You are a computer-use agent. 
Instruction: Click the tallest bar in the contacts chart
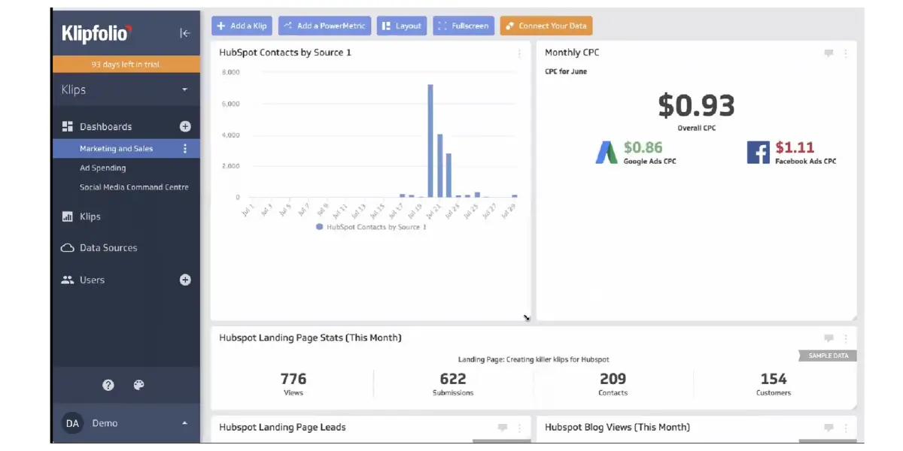click(430, 141)
